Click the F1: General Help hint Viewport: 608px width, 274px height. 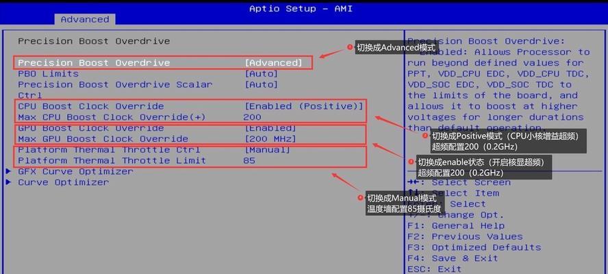(456, 226)
